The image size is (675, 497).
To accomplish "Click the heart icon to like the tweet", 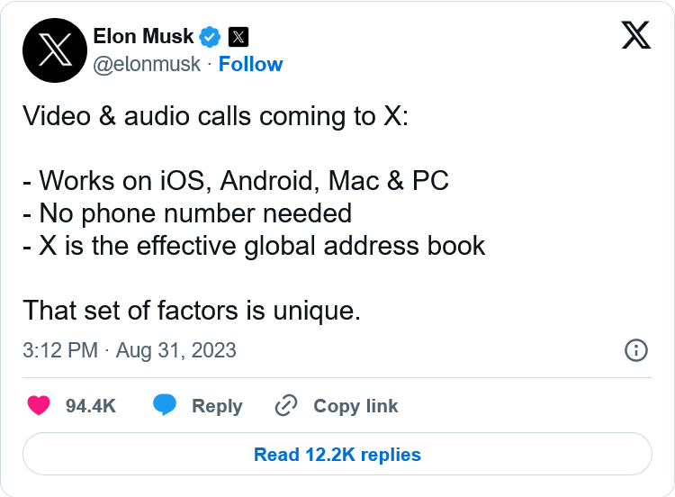I will (39, 406).
